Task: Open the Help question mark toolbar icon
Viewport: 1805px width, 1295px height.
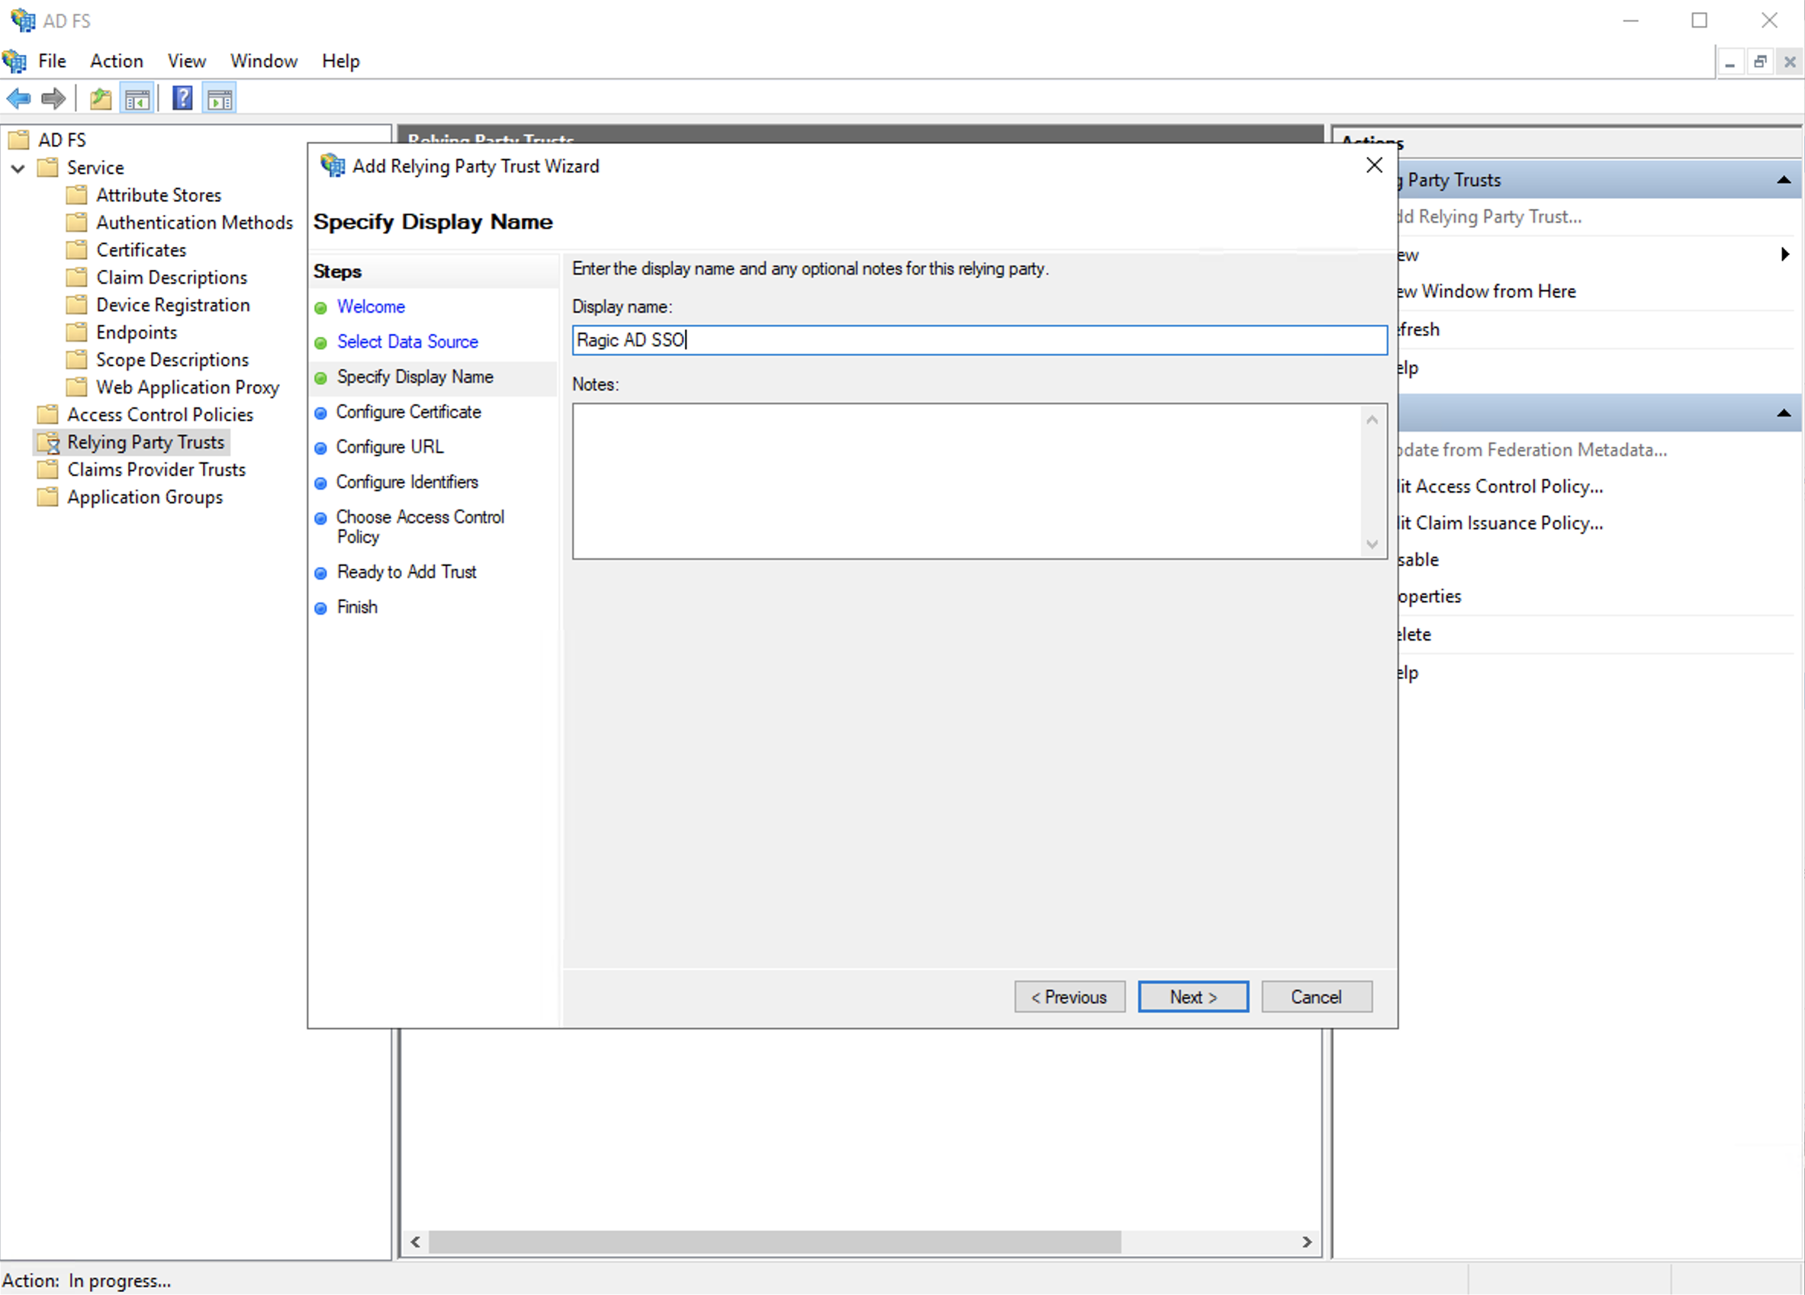Action: coord(182,98)
